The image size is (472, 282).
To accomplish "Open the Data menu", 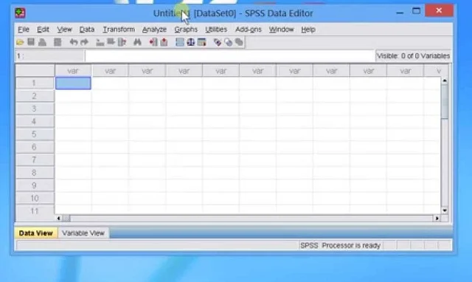I will (87, 30).
